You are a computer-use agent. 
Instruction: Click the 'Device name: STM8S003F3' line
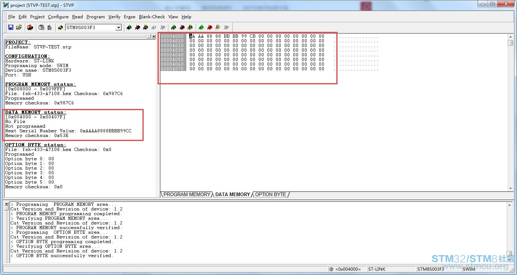pos(38,70)
